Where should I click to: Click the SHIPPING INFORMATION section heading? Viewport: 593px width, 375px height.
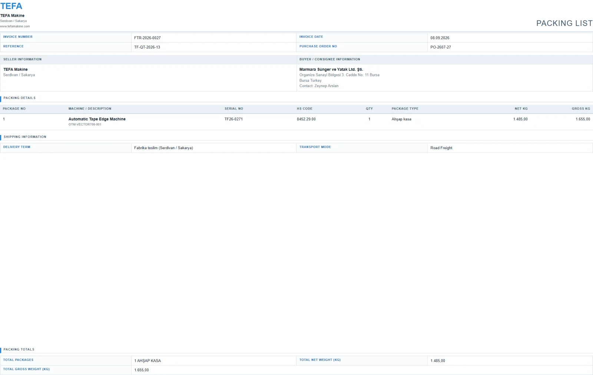pos(25,137)
